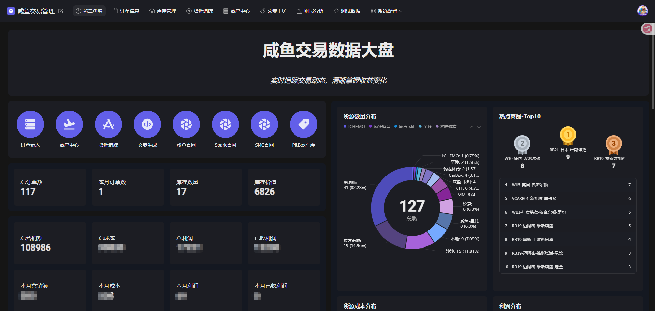The height and width of the screenshot is (311, 655).
Task: Click the 咸鱼交易管理 cube logo
Action: [11, 11]
